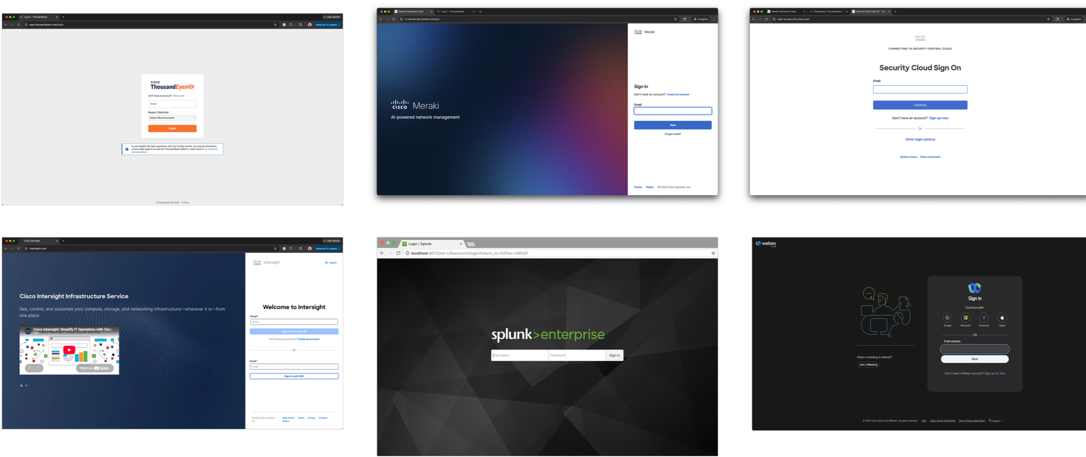Click Watch on YouTube in the Intersight video
This screenshot has height=457, width=1086.
(x=95, y=368)
